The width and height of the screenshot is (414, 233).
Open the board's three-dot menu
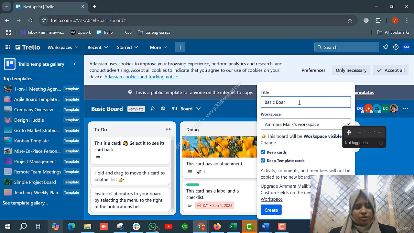pyautogui.click(x=405, y=109)
